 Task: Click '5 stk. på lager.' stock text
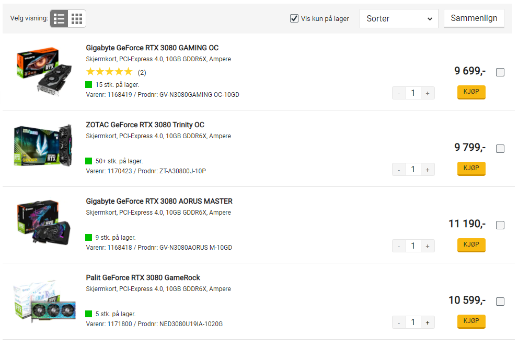116,314
